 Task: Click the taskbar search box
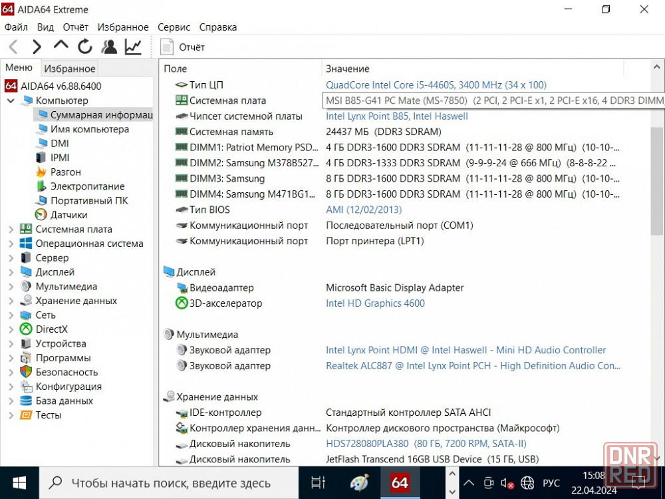pos(169,483)
